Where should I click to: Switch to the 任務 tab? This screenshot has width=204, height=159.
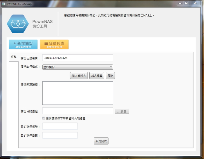click(14, 57)
